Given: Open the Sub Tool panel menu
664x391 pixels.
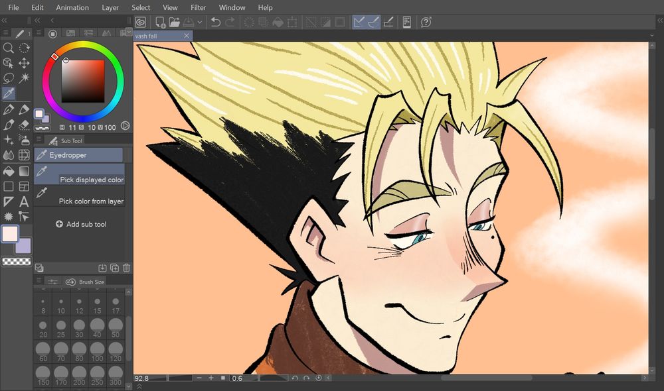Looking at the screenshot, I should coord(39,140).
